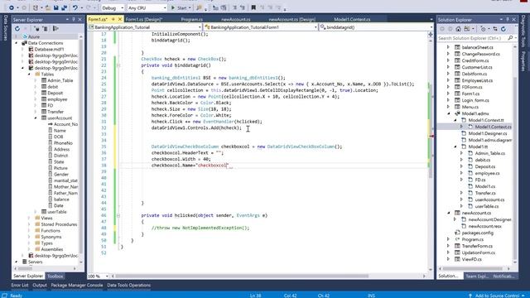530x298 pixels.
Task: Click Connect to Server icon in Server Explorer
Action: (x=45, y=29)
